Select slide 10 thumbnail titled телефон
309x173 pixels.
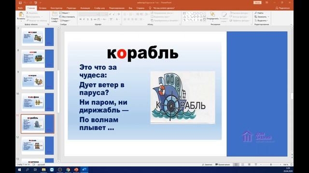tap(38, 102)
